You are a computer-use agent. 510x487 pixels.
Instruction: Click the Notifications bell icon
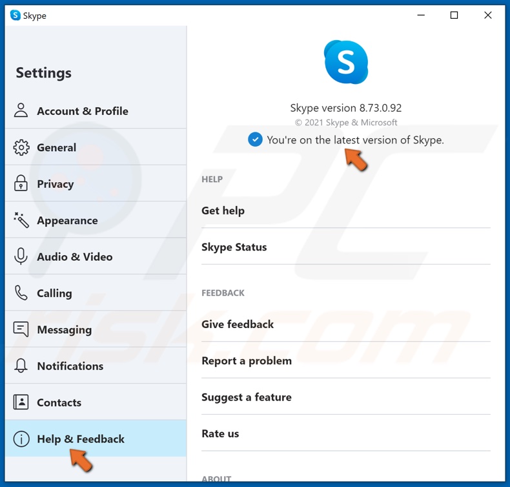coord(21,366)
